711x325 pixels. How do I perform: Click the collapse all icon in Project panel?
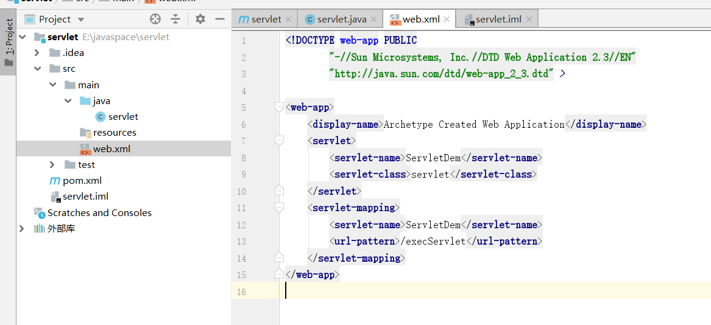click(x=175, y=19)
